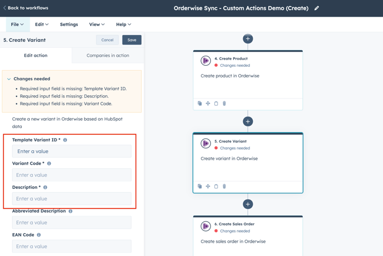Screen dimensions: 383x256
Task: Open the File menu
Action: click(17, 24)
